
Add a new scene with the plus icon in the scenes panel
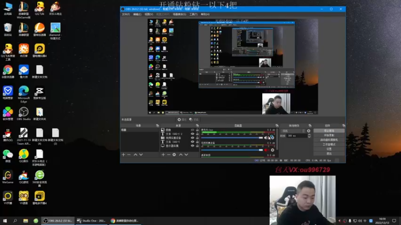point(123,154)
